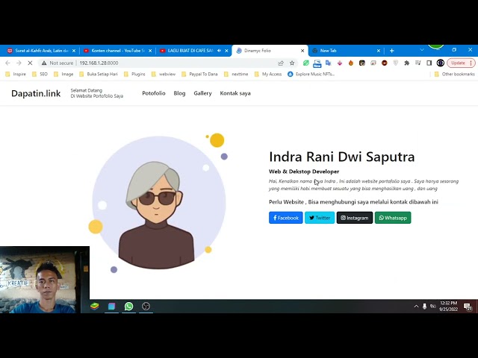Open the My Access bookmarks folder
The width and height of the screenshot is (478, 358).
268,74
